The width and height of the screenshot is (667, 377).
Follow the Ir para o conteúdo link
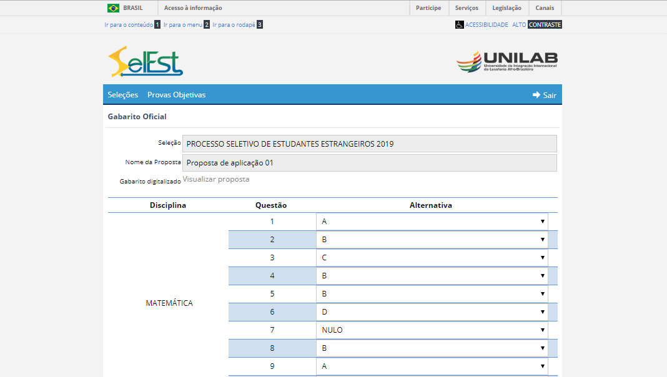tap(129, 25)
